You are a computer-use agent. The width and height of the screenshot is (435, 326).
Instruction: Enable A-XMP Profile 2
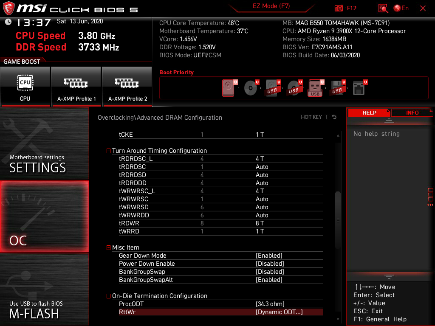tap(127, 87)
